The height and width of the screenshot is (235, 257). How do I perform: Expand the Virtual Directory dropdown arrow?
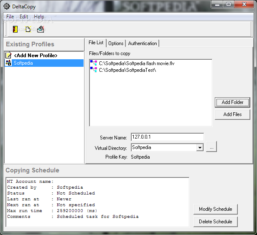click(x=200, y=147)
